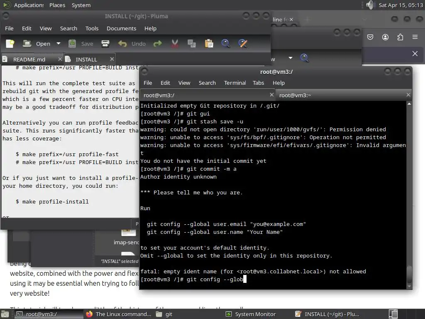The image size is (425, 319).
Task: Switch to README.md tab in Pluma
Action: [29, 59]
